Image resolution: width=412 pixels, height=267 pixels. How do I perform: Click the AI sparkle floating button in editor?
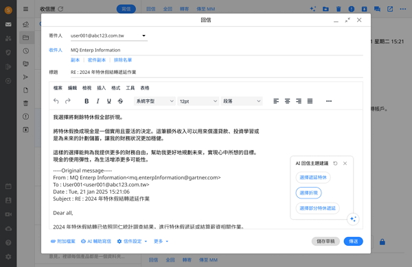coord(353,219)
